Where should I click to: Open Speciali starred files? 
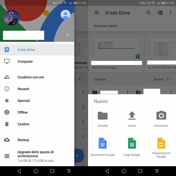tap(37, 101)
